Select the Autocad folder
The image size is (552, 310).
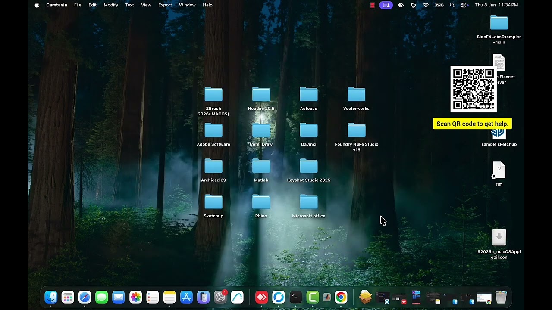click(309, 95)
